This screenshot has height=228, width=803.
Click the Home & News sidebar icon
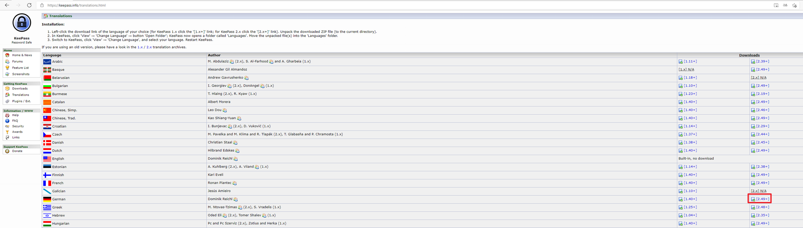7,55
